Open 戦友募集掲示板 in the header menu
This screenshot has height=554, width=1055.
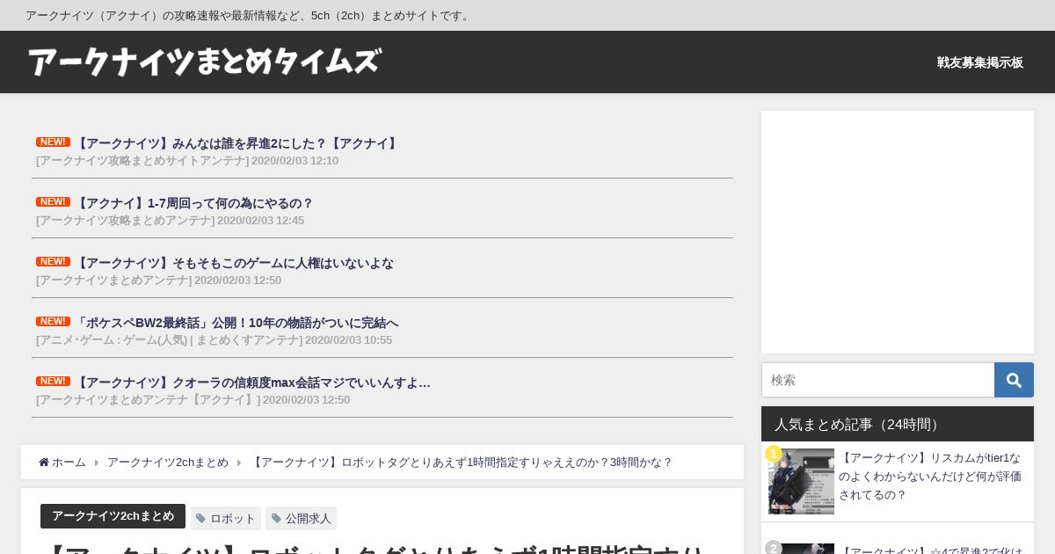tap(980, 62)
